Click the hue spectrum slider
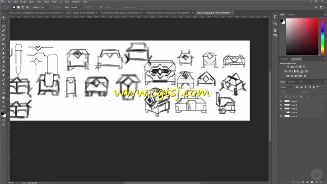This screenshot has width=327, height=184. [323, 37]
